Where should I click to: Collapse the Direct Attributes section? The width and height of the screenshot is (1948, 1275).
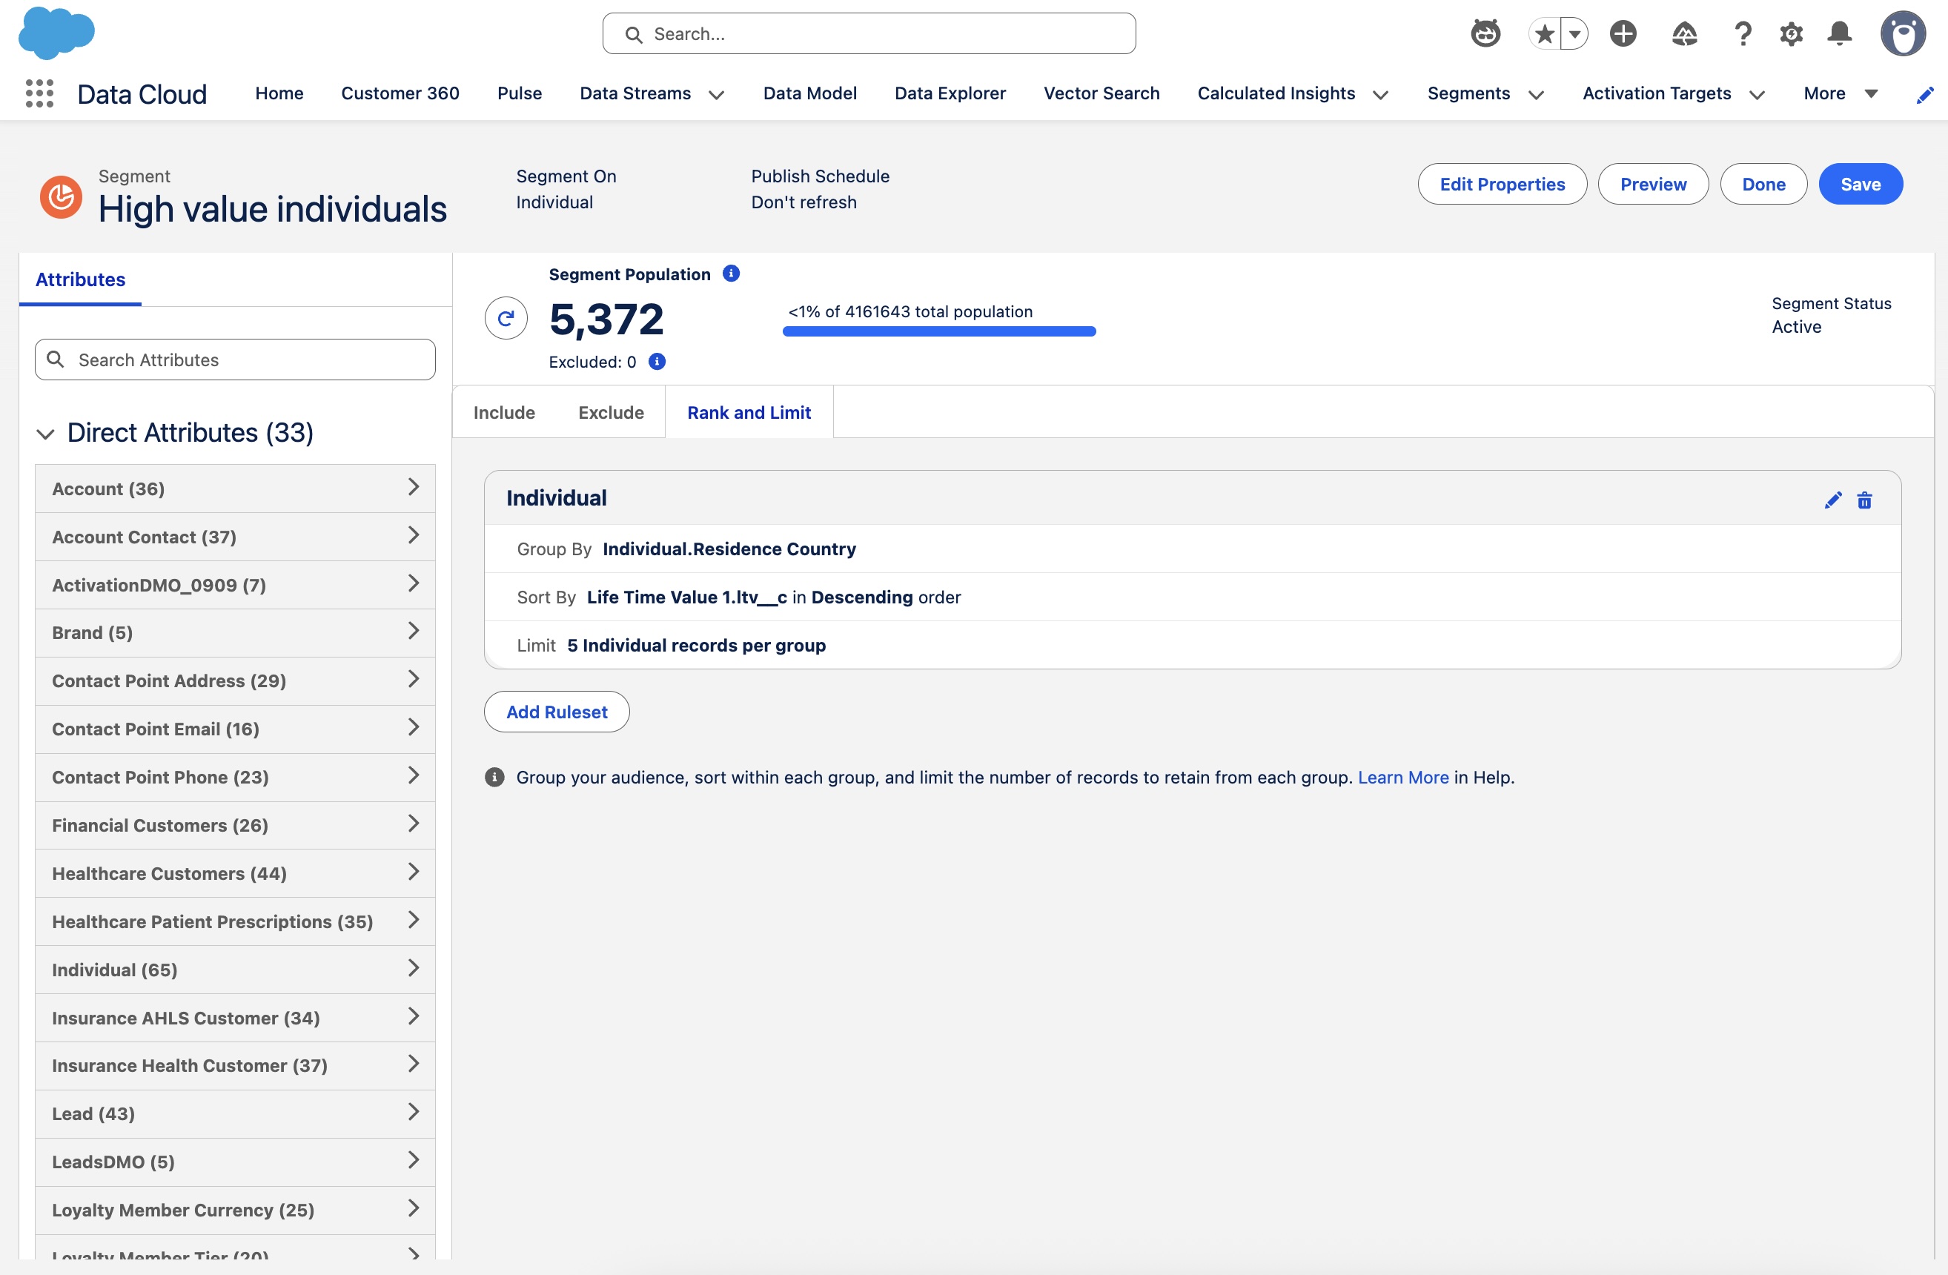[46, 434]
